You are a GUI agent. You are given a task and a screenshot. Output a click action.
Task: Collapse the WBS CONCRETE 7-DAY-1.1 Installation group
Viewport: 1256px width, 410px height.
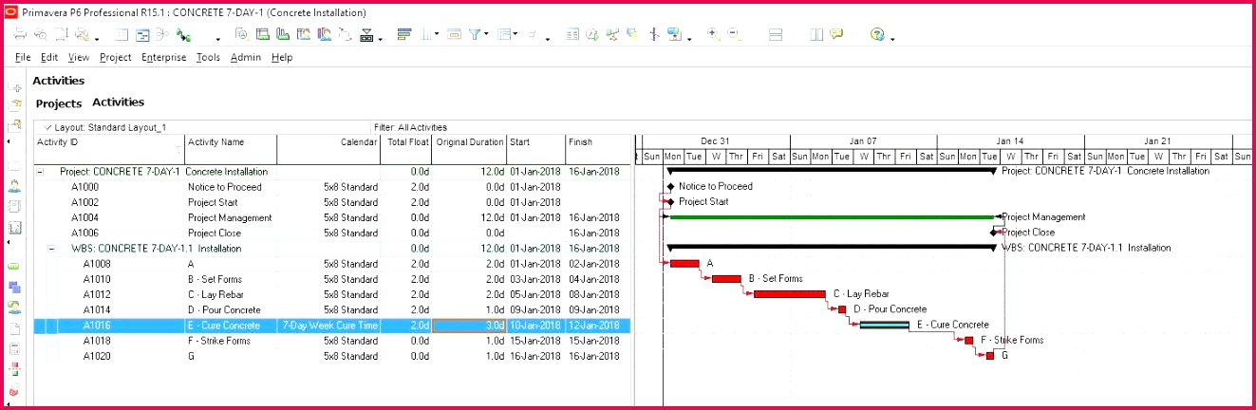point(51,249)
